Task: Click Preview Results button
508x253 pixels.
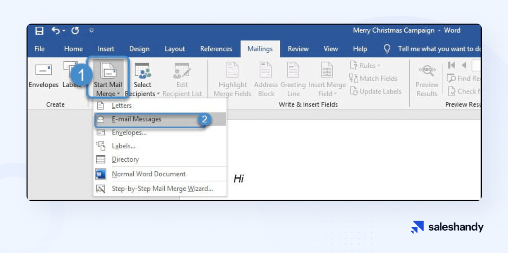Action: (x=427, y=80)
